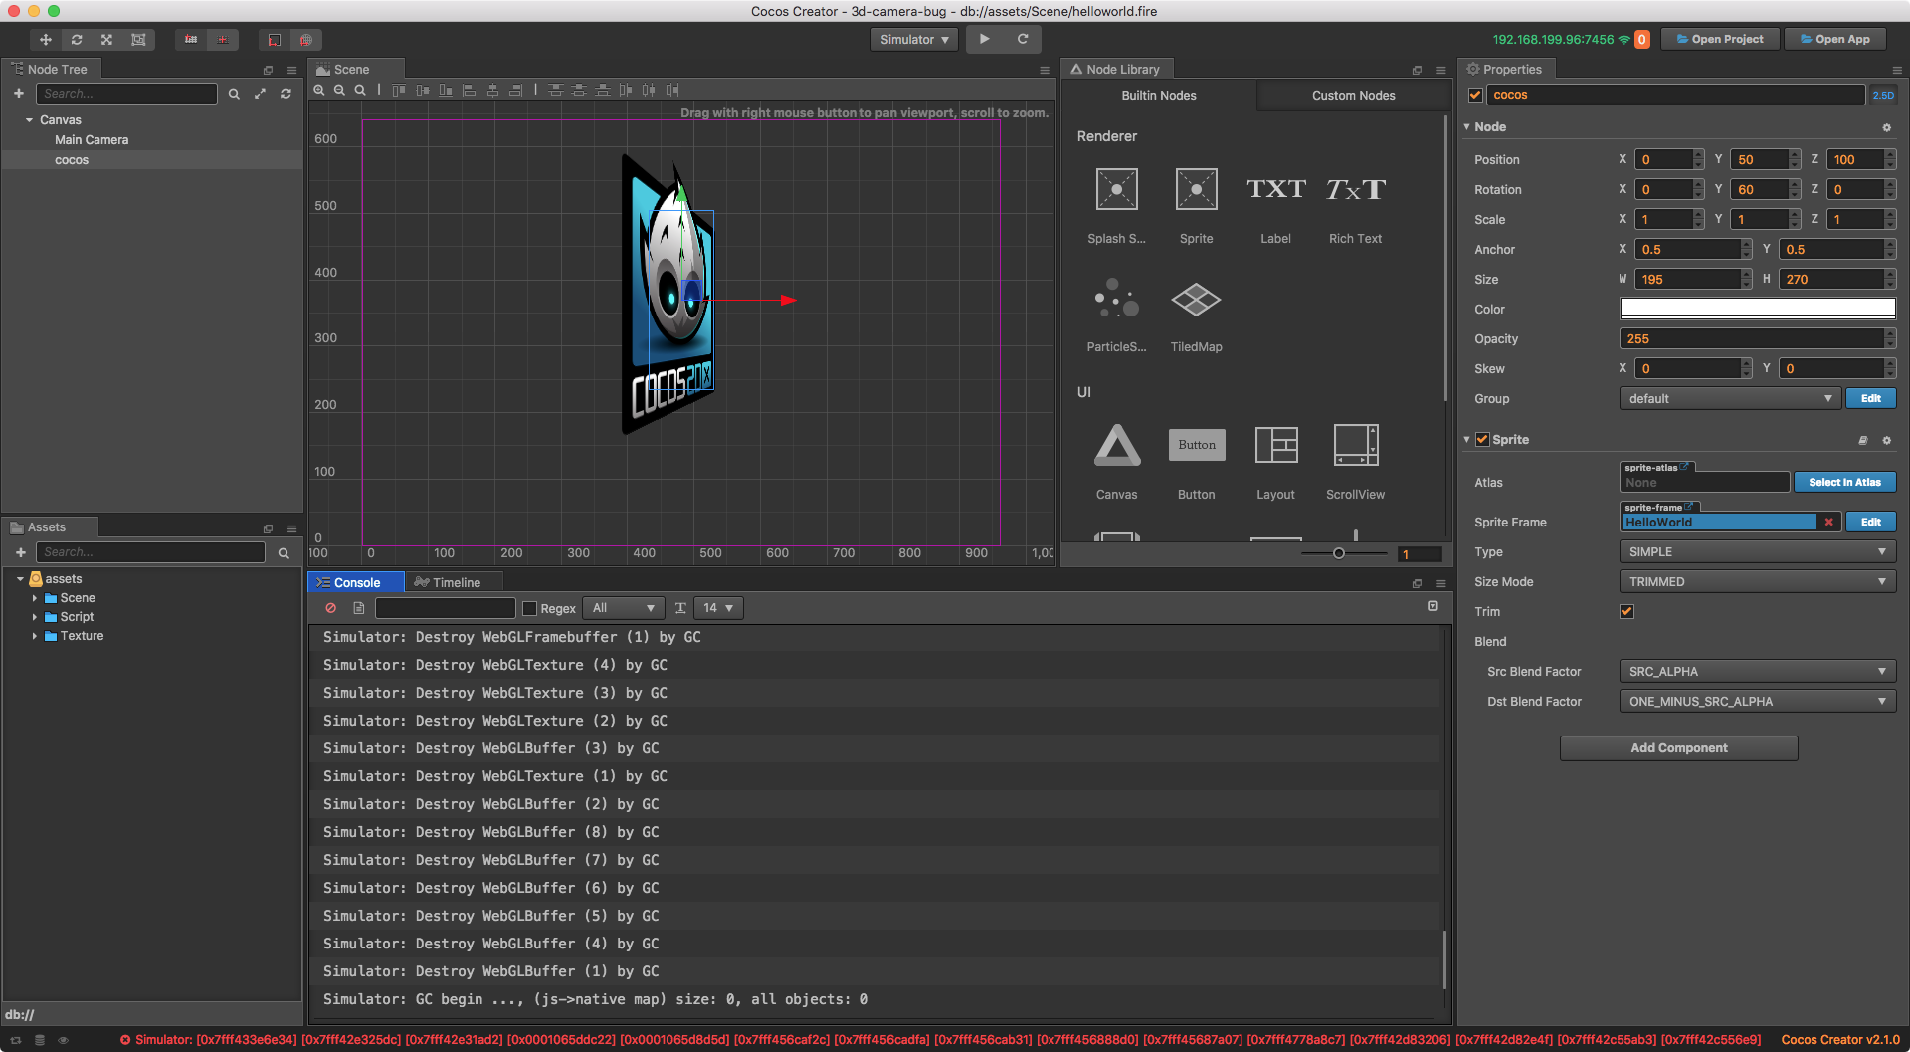Choose the Layout UI node icon
The height and width of the screenshot is (1052, 1910).
[1276, 445]
